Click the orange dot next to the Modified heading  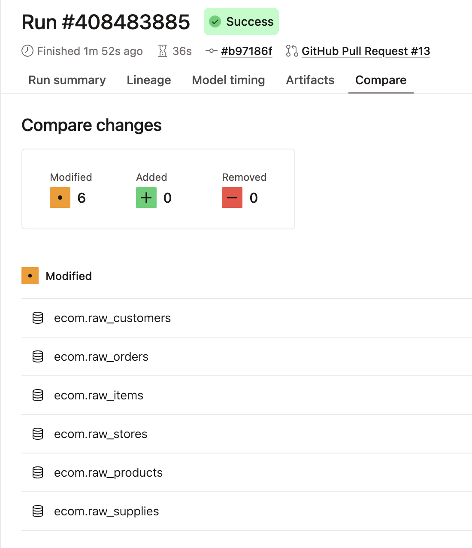pos(30,276)
